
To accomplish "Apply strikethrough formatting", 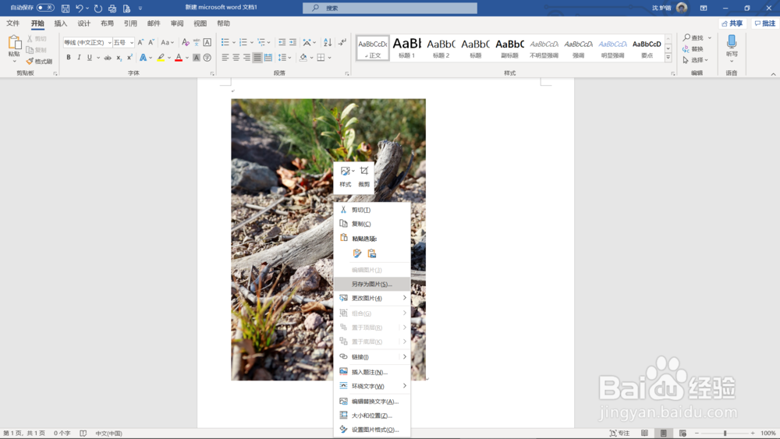I will [x=108, y=58].
